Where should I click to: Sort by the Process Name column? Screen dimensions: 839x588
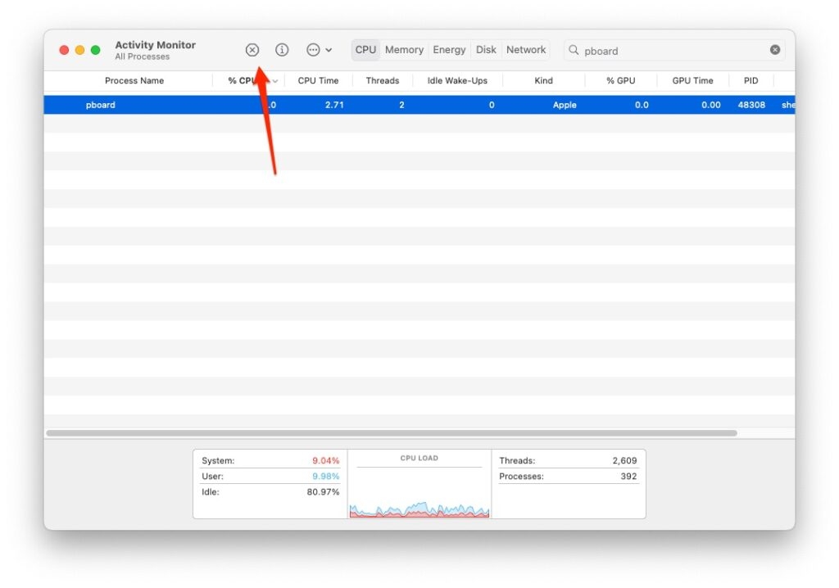click(134, 81)
